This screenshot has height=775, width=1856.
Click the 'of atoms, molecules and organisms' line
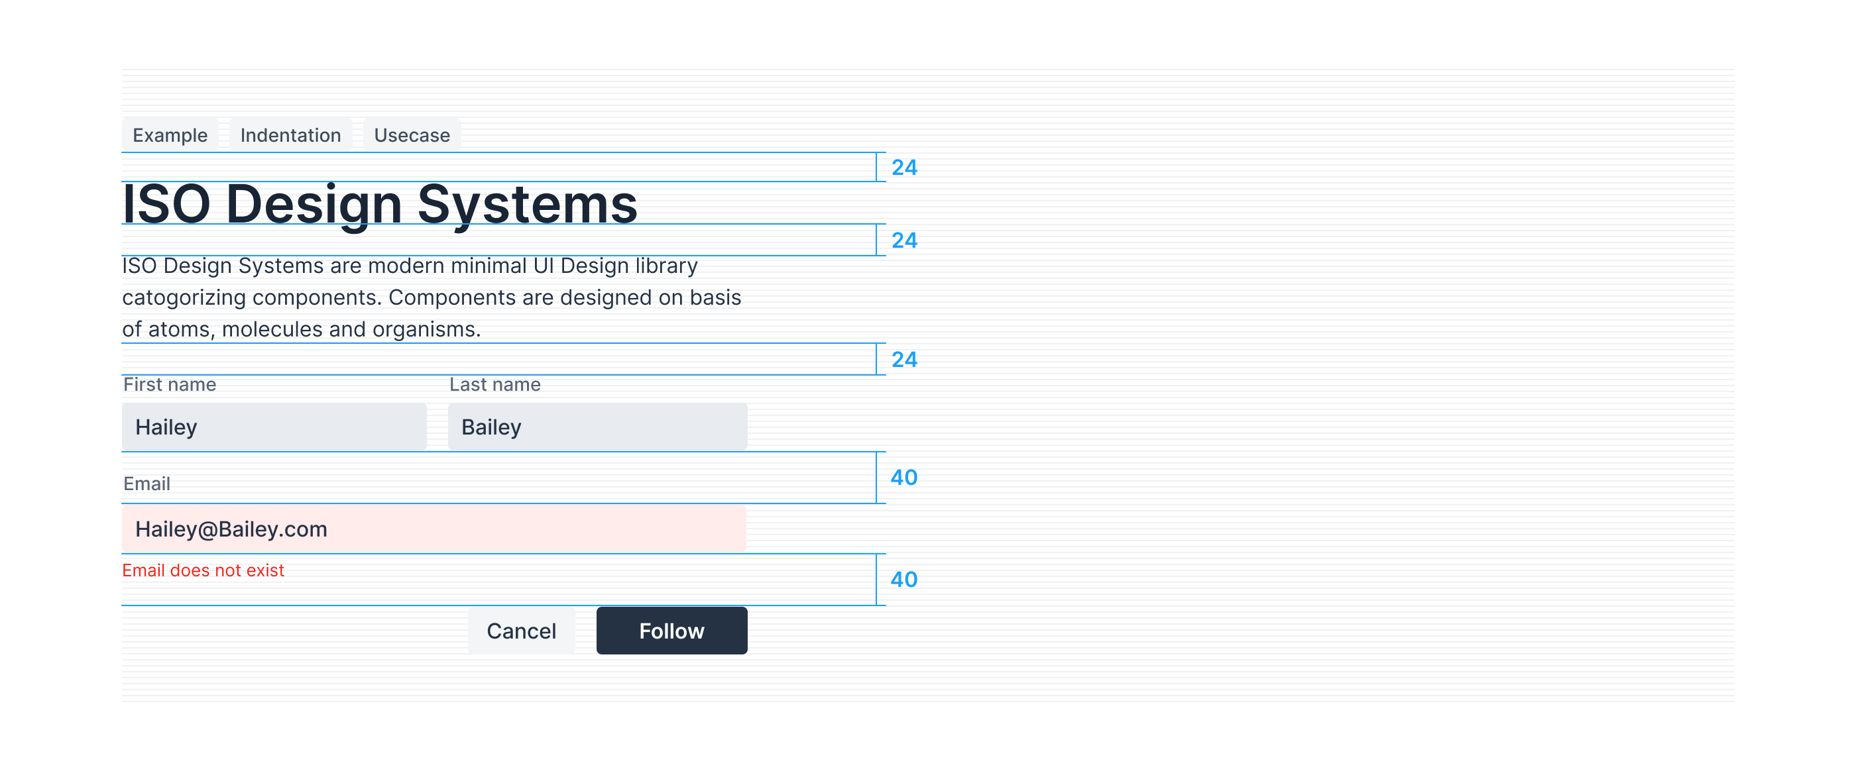pyautogui.click(x=300, y=329)
